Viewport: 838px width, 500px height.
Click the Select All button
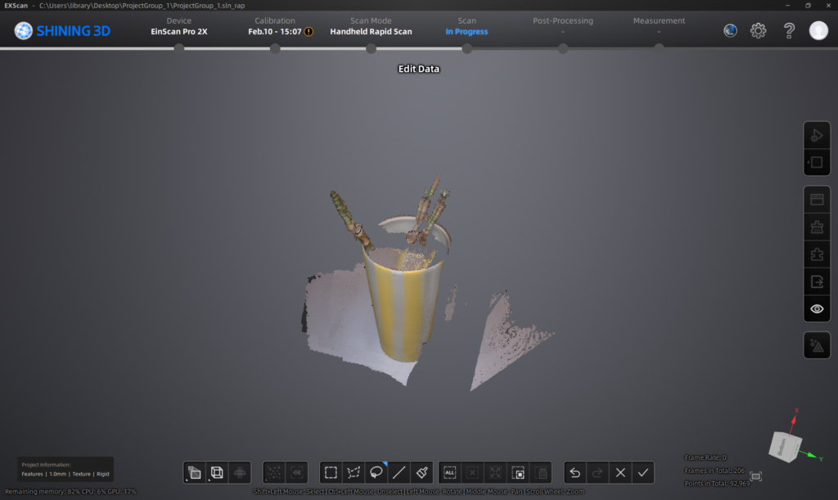449,472
